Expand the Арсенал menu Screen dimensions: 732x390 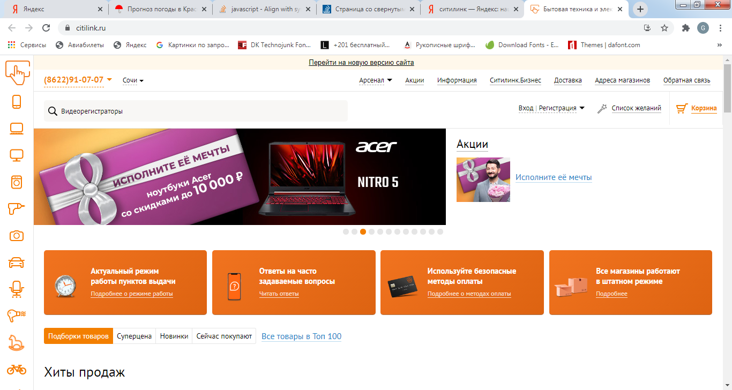pyautogui.click(x=376, y=80)
